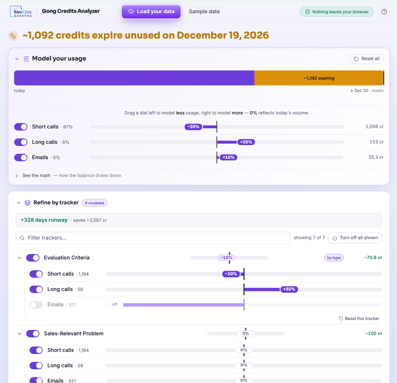Toggle Long calls under Sales-Relevant Problem
Screen dimensions: 397x383
coord(36,366)
